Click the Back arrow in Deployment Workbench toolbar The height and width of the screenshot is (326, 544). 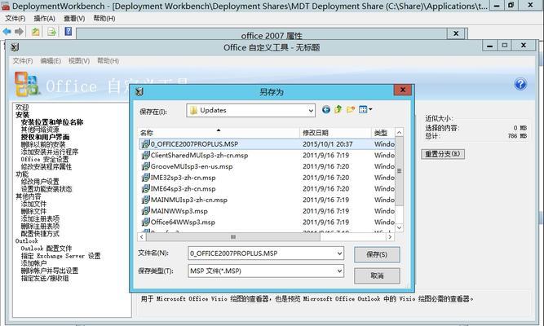coord(7,32)
